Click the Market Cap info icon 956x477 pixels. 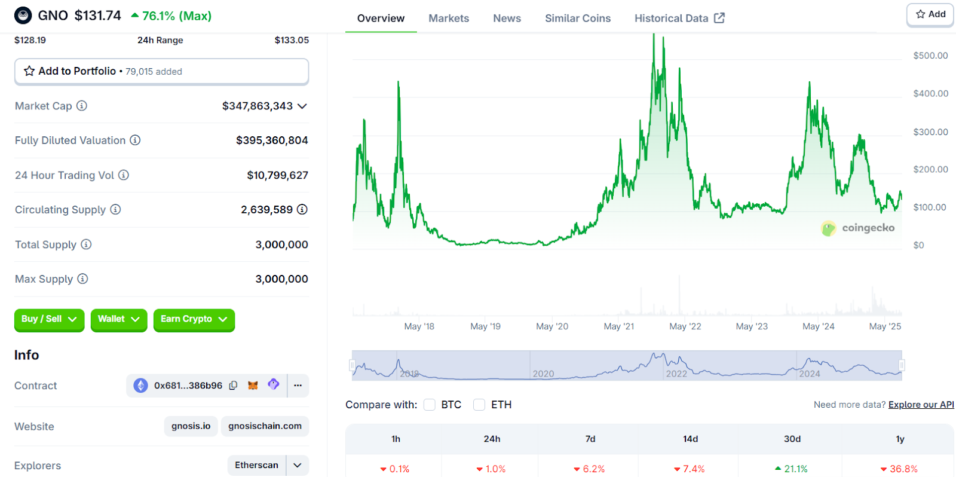pyautogui.click(x=82, y=106)
